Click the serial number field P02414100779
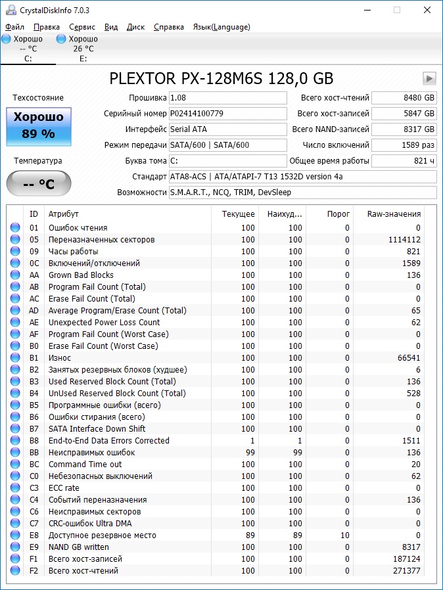Screen dimensions: 443x590 [x=227, y=114]
